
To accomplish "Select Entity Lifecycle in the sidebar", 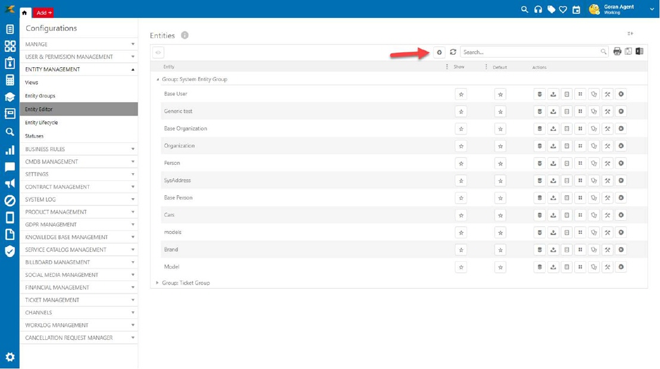I will tap(42, 123).
